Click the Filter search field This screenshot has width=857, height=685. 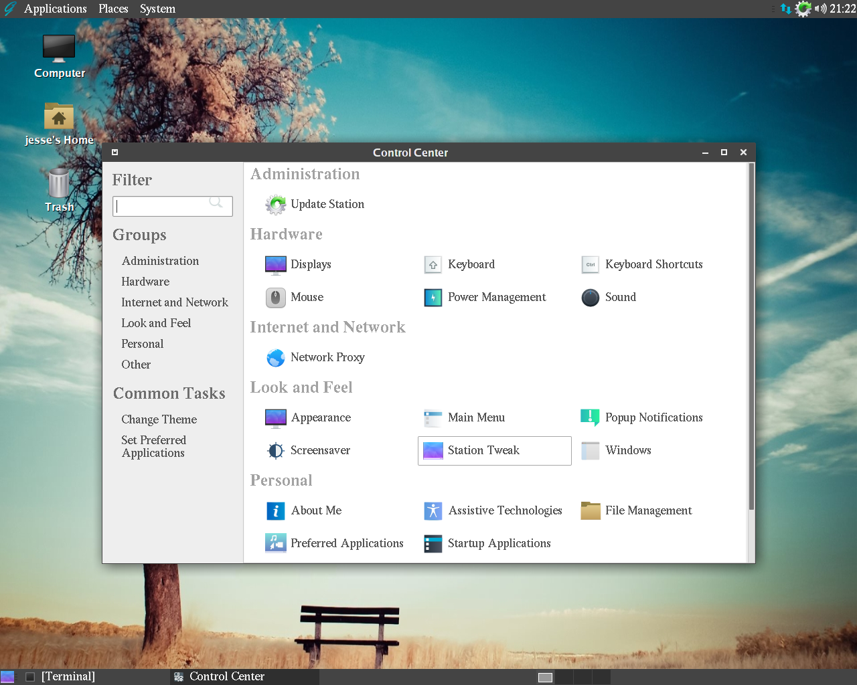click(172, 206)
